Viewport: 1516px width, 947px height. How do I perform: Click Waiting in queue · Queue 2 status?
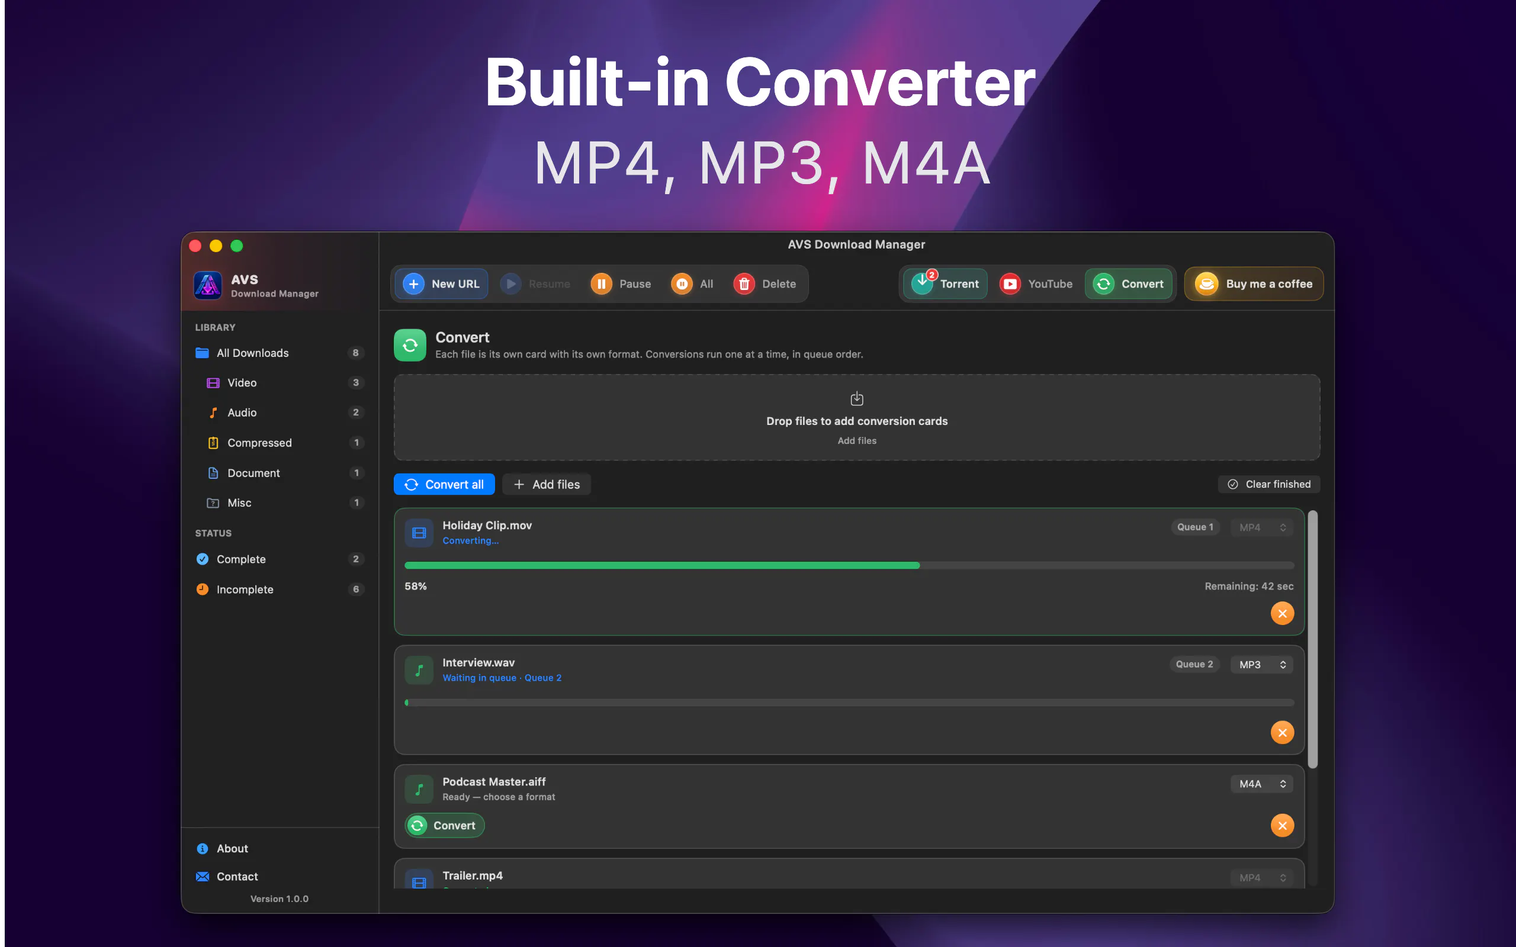(x=502, y=678)
